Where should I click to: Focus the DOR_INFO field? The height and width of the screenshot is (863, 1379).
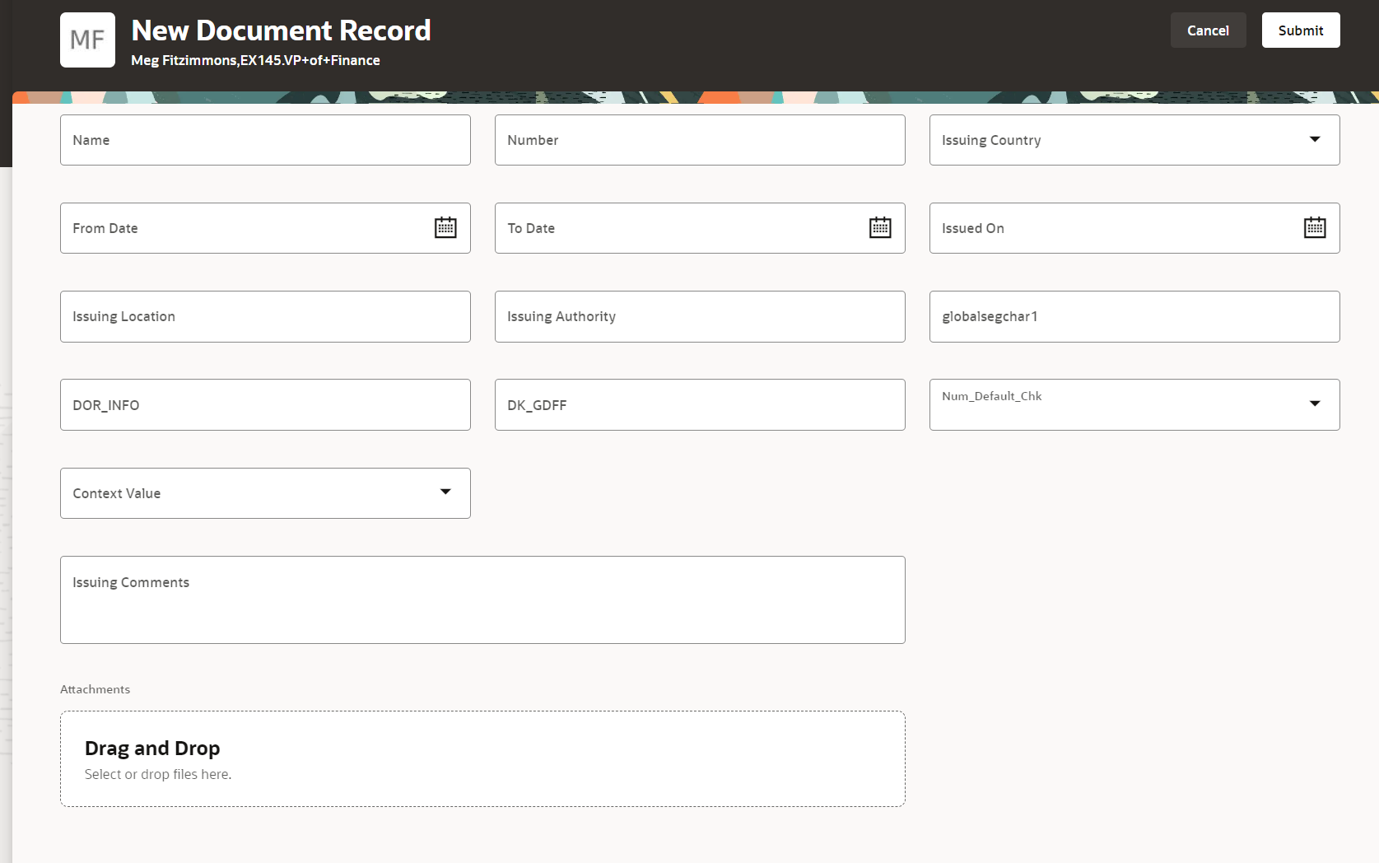[265, 404]
